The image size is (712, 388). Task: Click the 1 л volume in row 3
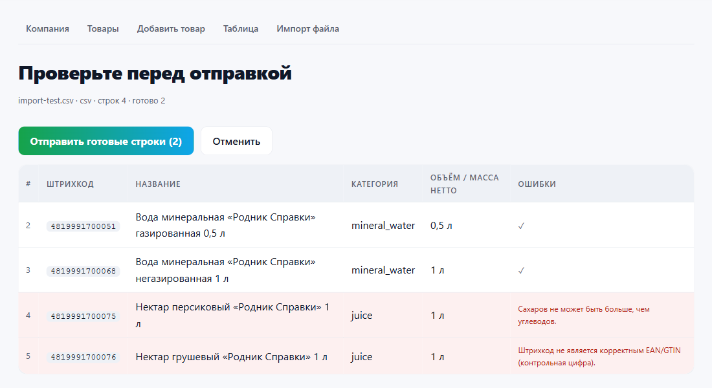[438, 270]
